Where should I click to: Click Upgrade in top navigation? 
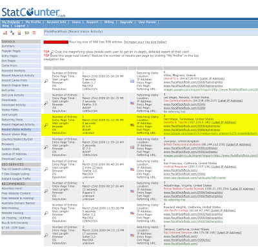pos(126,22)
